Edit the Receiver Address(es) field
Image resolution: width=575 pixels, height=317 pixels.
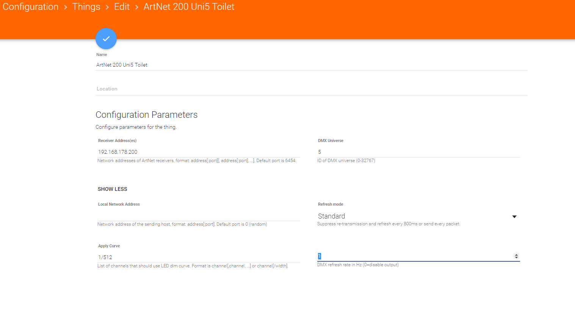point(198,152)
